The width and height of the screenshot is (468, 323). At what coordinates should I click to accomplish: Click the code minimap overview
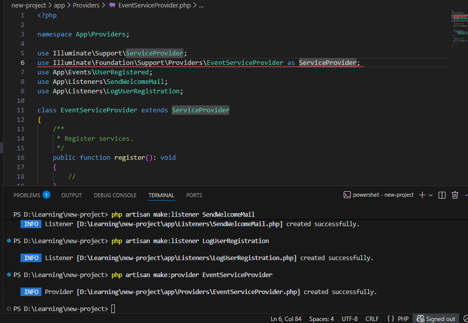[x=459, y=28]
